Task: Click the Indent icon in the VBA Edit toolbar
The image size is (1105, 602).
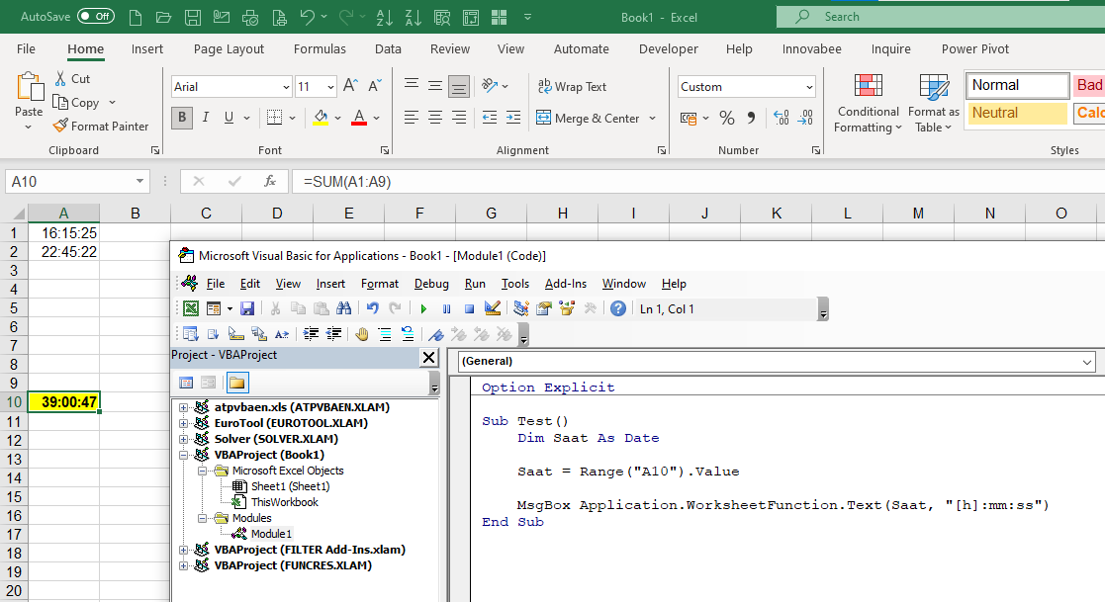Action: (x=311, y=334)
